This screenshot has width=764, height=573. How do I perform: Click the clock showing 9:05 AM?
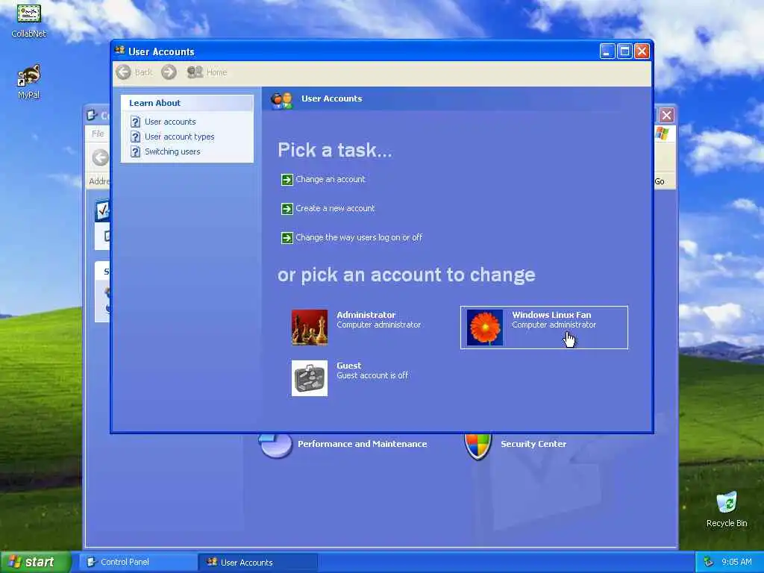coord(736,562)
